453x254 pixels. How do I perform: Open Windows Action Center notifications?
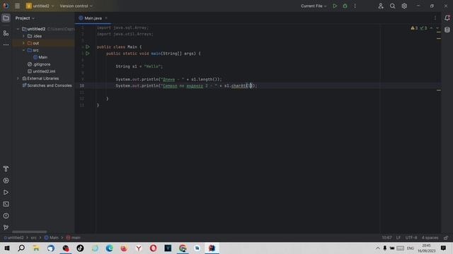[x=444, y=248]
